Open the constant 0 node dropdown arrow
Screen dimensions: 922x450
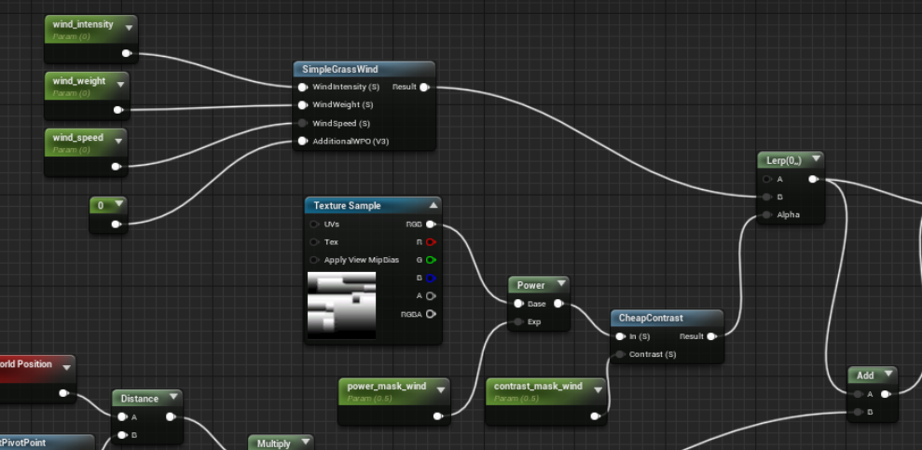pyautogui.click(x=118, y=204)
